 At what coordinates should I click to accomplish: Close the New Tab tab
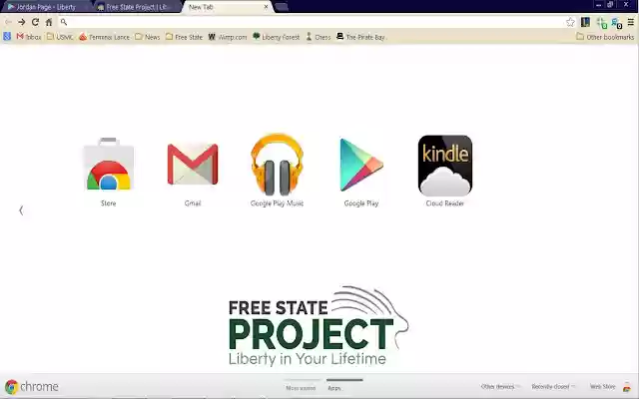266,7
